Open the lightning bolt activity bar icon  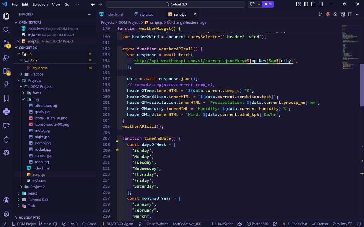[x=6, y=85]
